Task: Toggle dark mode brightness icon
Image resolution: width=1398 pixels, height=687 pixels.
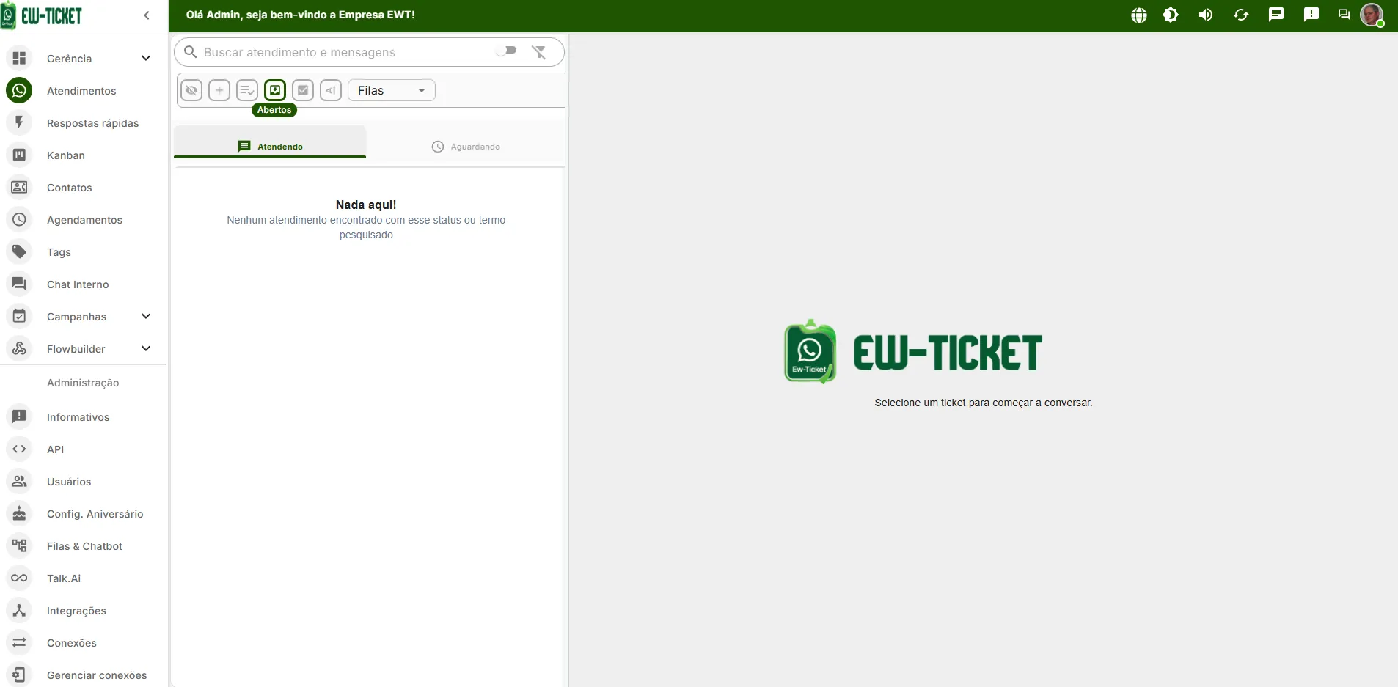Action: (x=1171, y=15)
